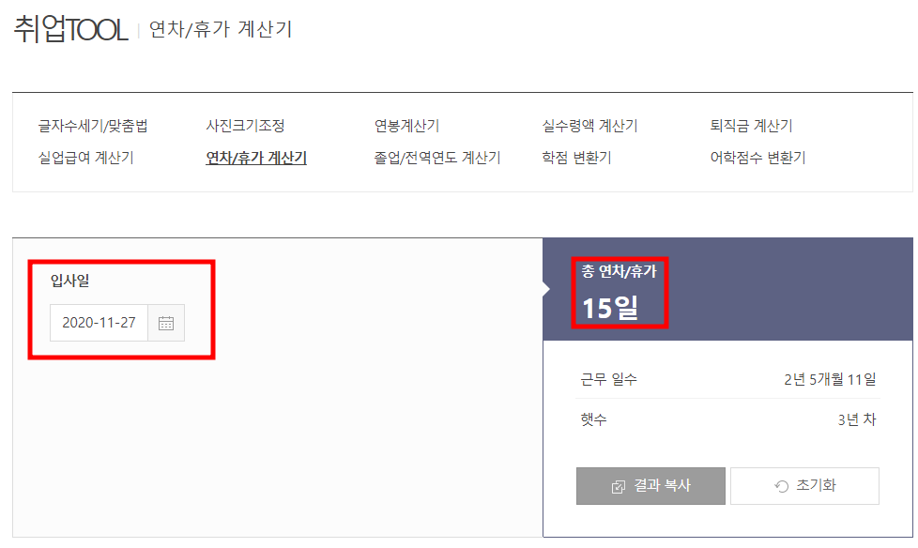Open the 학점 변환기 converter

(x=575, y=156)
